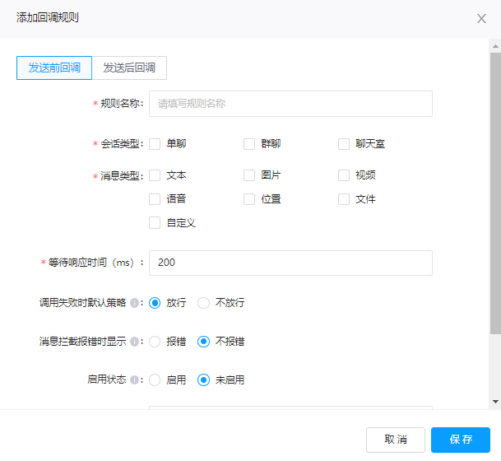Switch to 发送后回调 tab
Viewport: 501px width, 461px height.
click(x=129, y=68)
